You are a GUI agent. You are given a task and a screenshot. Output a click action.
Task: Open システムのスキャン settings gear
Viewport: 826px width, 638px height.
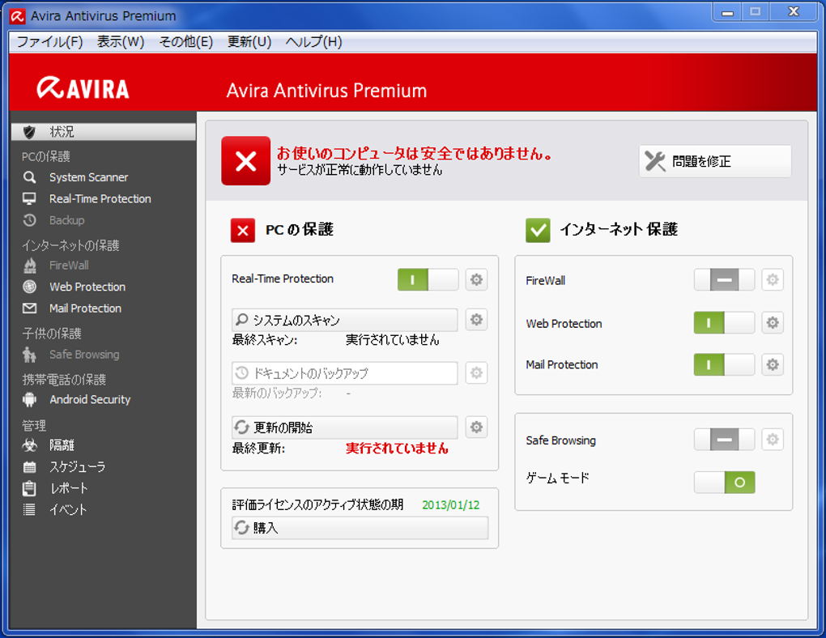[476, 319]
